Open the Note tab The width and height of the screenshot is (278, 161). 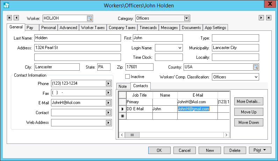[123, 86]
